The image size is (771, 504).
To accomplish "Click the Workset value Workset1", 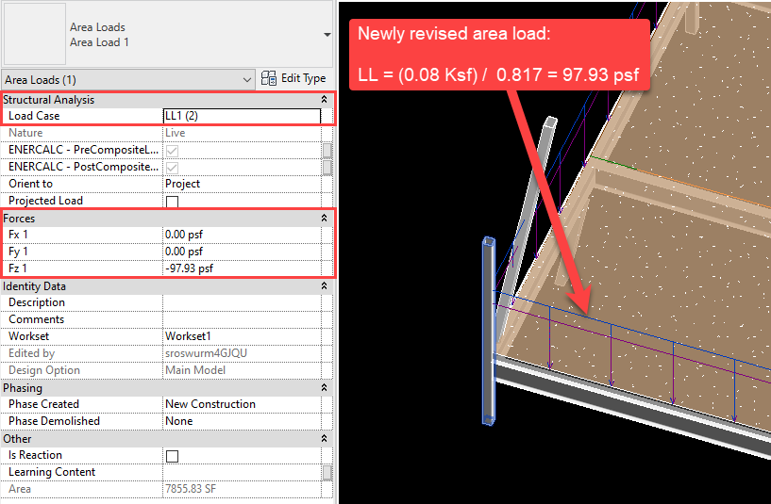I will [242, 336].
